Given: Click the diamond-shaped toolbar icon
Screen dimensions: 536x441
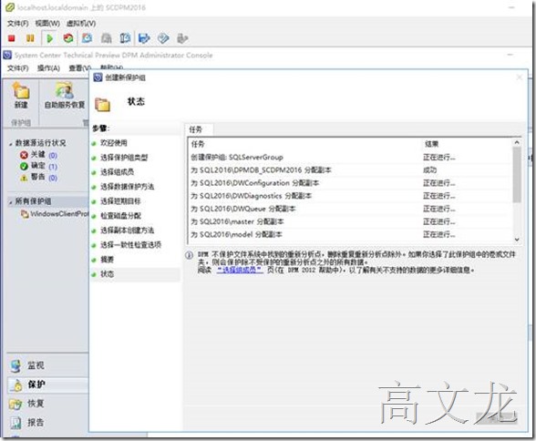Looking at the screenshot, I should point(163,38).
